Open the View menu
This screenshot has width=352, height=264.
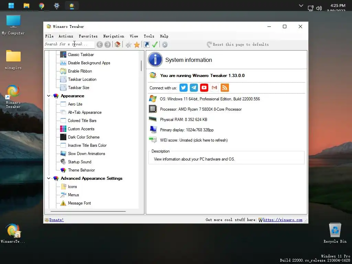134,36
